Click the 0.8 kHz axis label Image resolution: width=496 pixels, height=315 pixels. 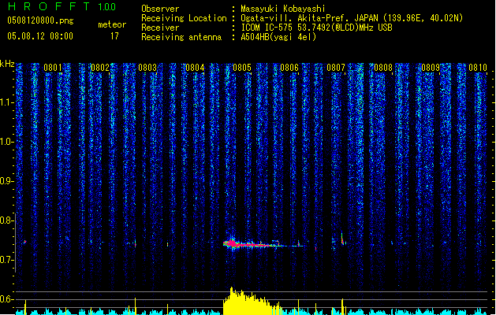click(x=6, y=220)
